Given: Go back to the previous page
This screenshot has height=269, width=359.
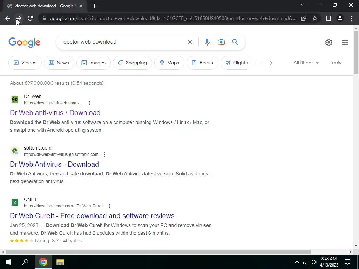Looking at the screenshot, I should 8,18.
